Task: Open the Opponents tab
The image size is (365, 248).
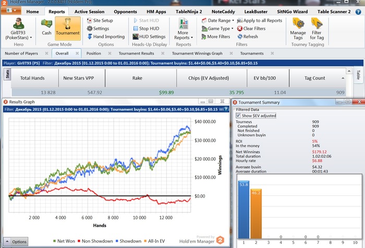Action: (125, 11)
